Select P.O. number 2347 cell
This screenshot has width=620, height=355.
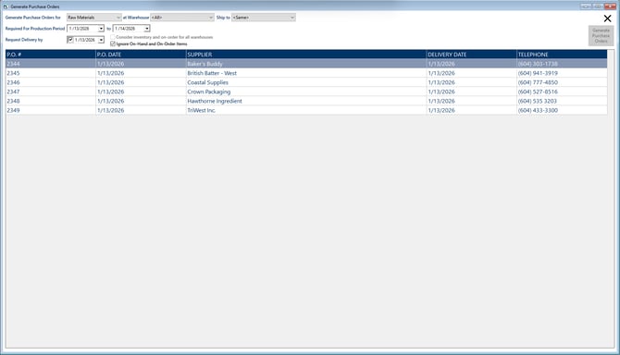click(x=51, y=92)
